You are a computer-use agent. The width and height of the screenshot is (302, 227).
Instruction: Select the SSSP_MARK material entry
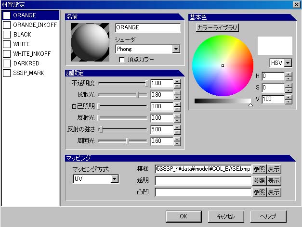(28, 73)
